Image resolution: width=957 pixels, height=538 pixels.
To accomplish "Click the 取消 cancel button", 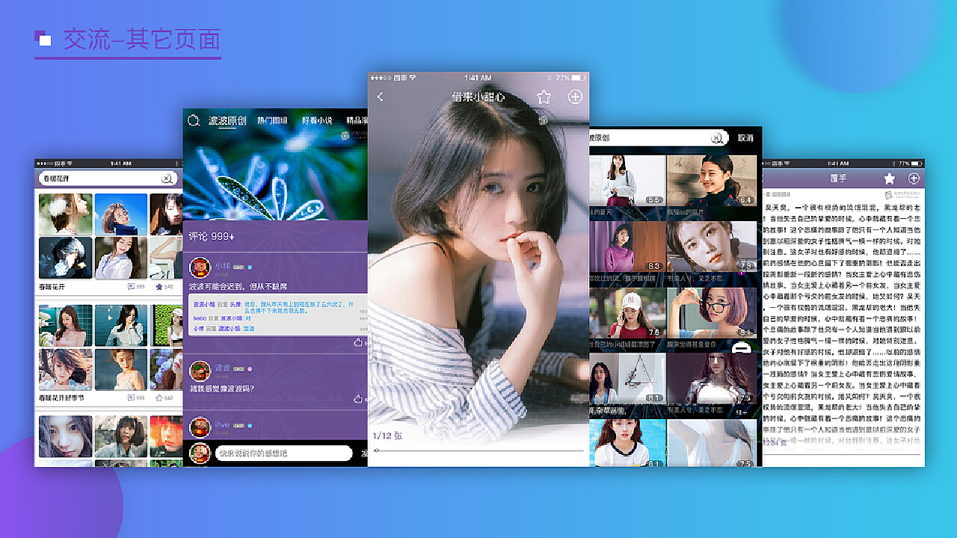I will [745, 138].
